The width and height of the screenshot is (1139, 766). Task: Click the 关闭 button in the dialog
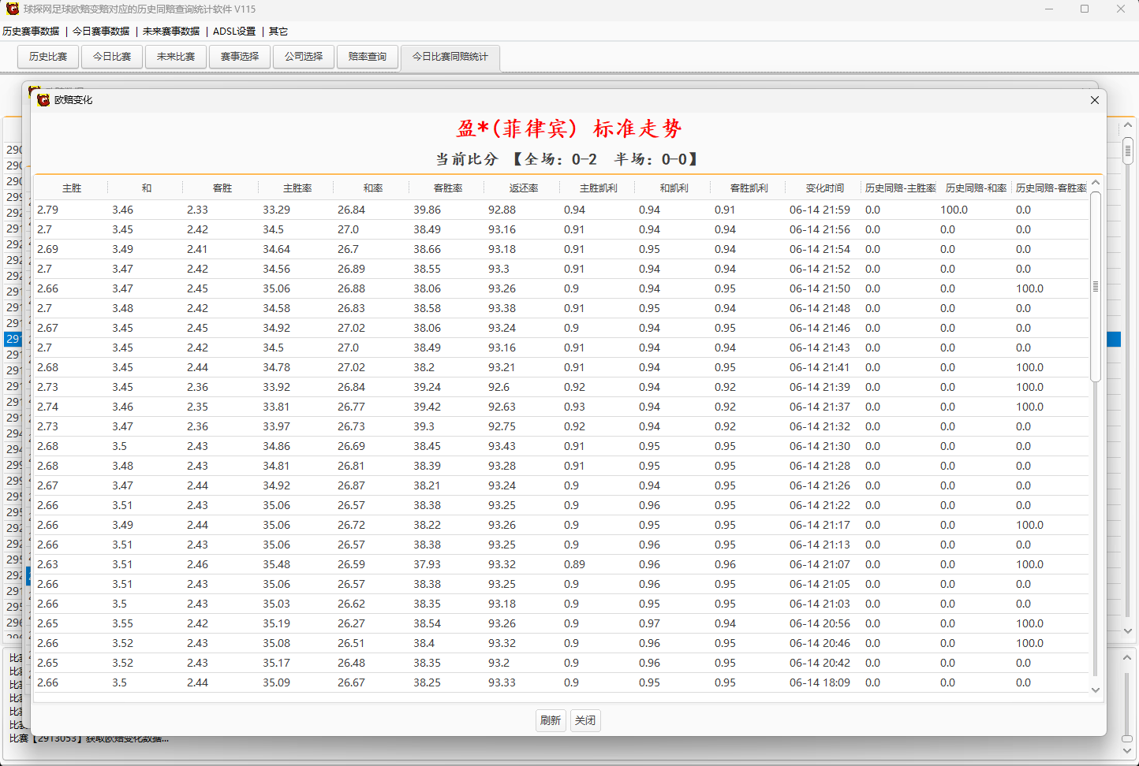(x=585, y=720)
